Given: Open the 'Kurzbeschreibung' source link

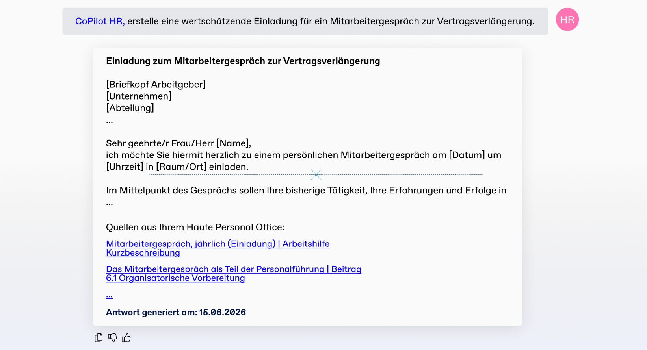Looking at the screenshot, I should pyautogui.click(x=143, y=253).
